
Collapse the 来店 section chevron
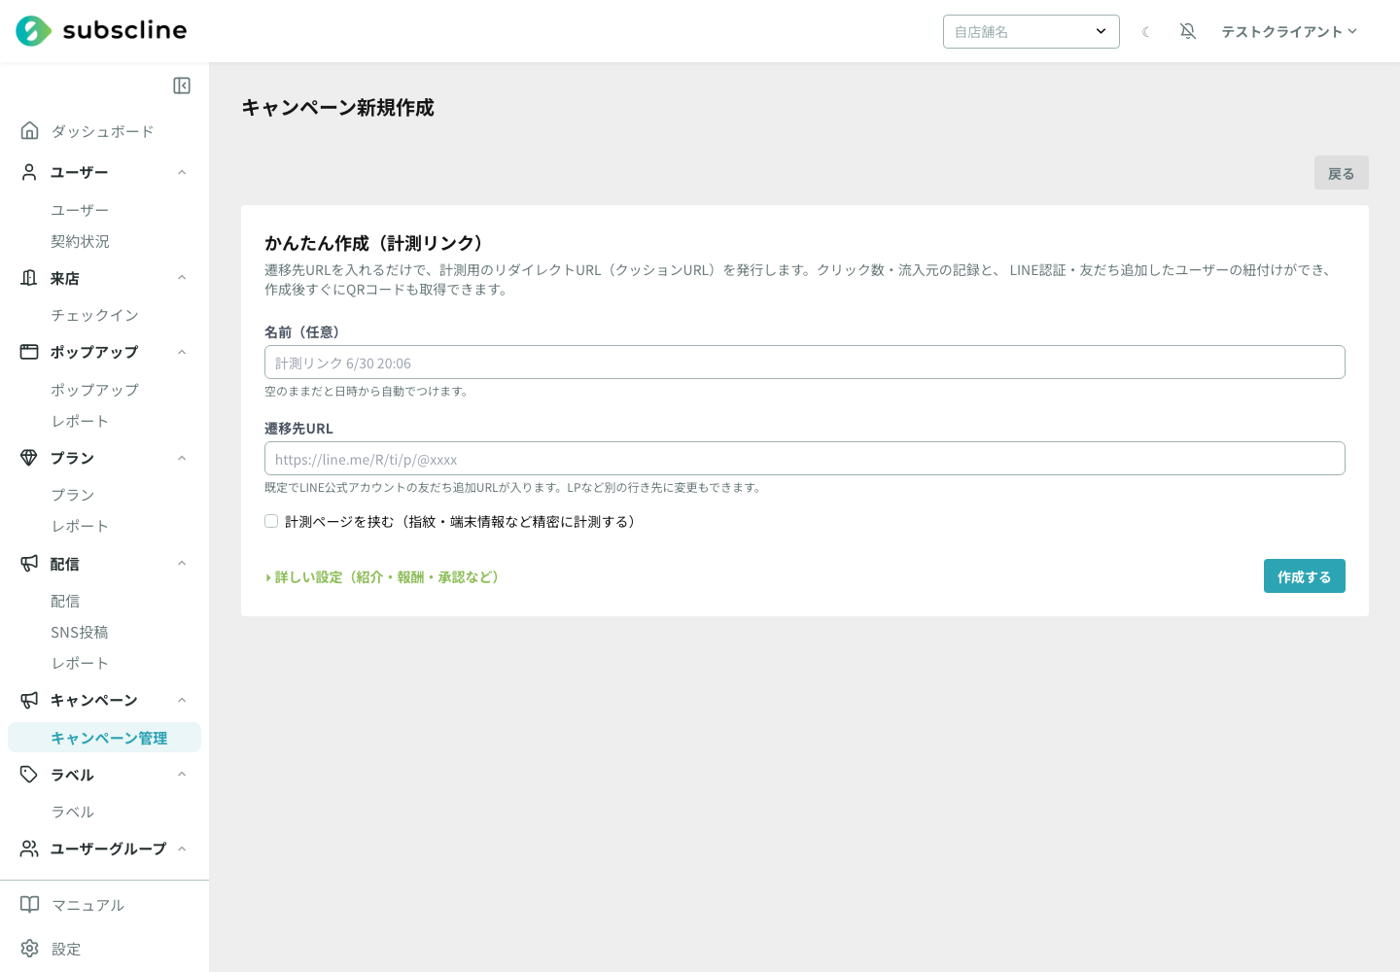pyautogui.click(x=182, y=278)
